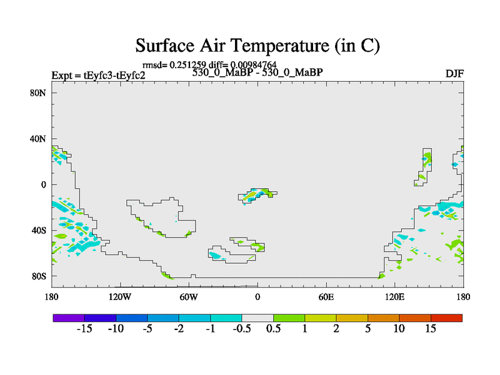The width and height of the screenshot is (500, 375).
Task: Click the 60E longitude axis label
Action: click(326, 296)
